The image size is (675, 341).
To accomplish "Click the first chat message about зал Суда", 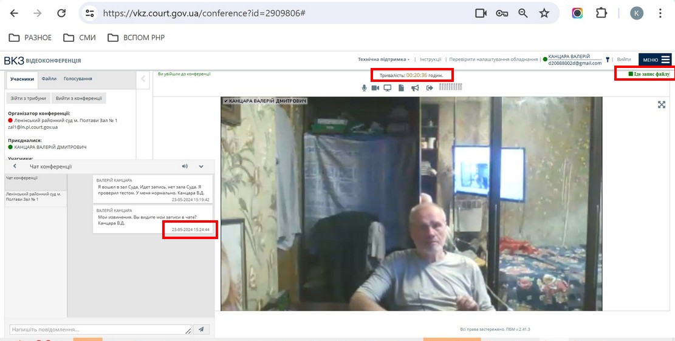I will coord(153,190).
